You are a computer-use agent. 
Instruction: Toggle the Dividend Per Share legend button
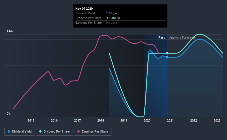pos(54,132)
